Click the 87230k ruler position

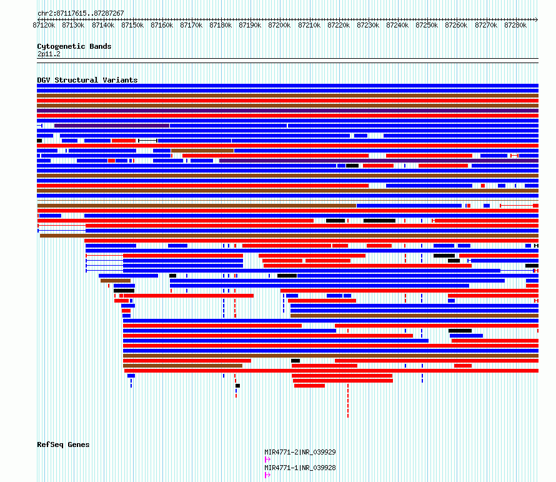(x=369, y=25)
